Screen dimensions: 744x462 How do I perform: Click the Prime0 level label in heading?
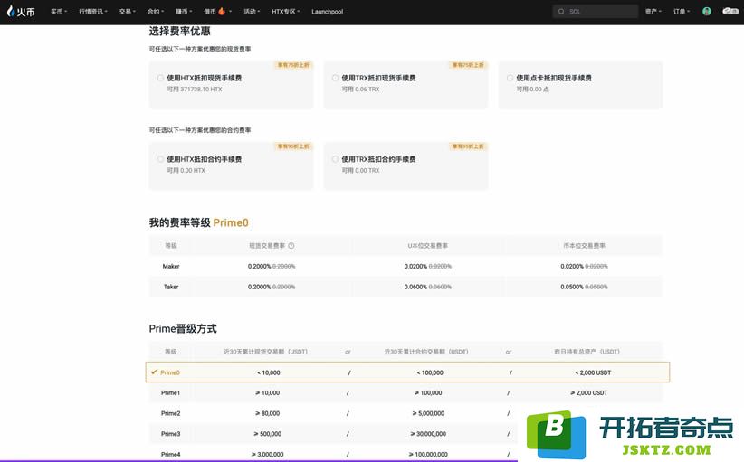(231, 222)
